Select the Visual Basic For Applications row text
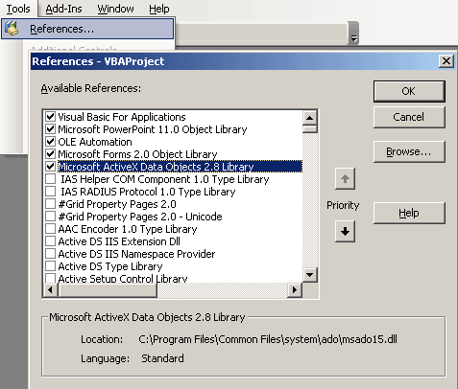The height and width of the screenshot is (389, 458). (x=122, y=117)
